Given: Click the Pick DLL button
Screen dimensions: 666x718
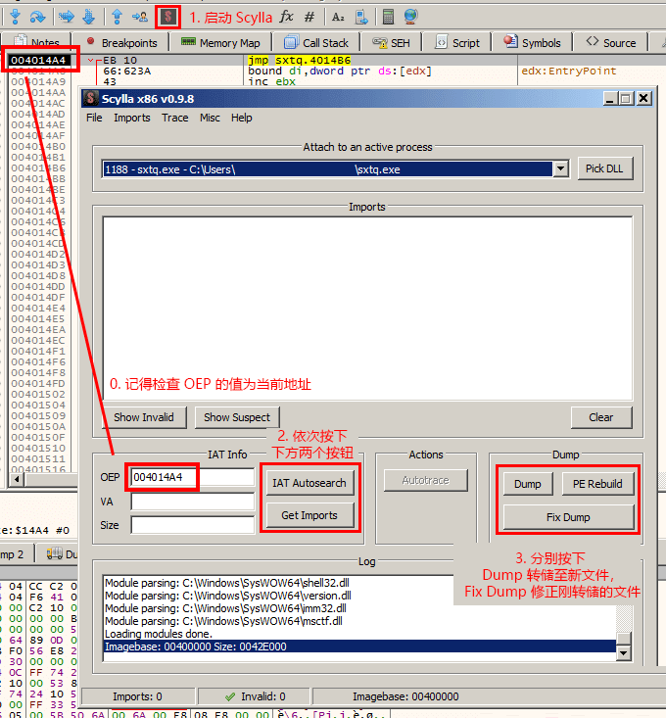Looking at the screenshot, I should click(605, 168).
